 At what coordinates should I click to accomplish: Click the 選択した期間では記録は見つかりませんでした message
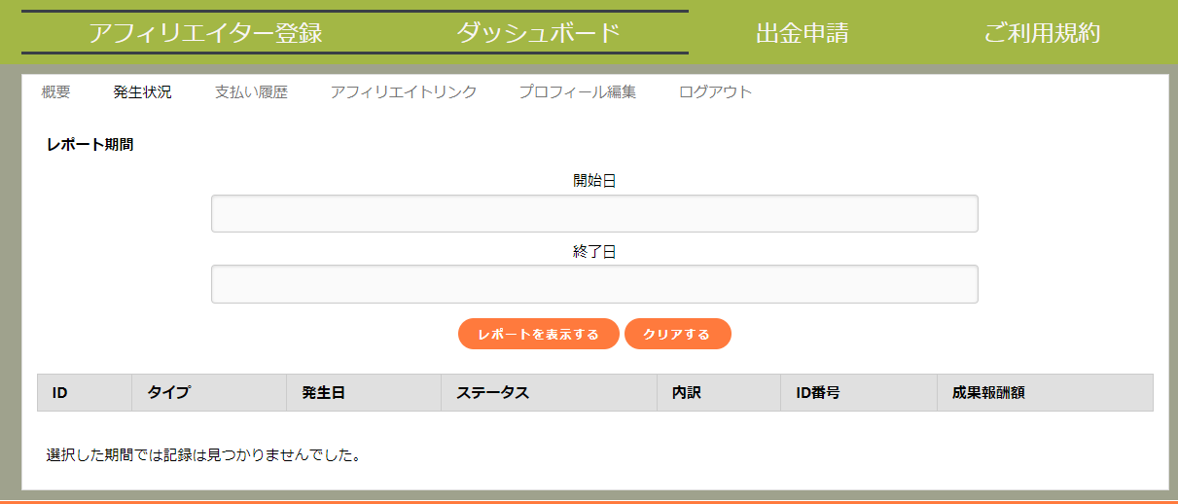203,454
